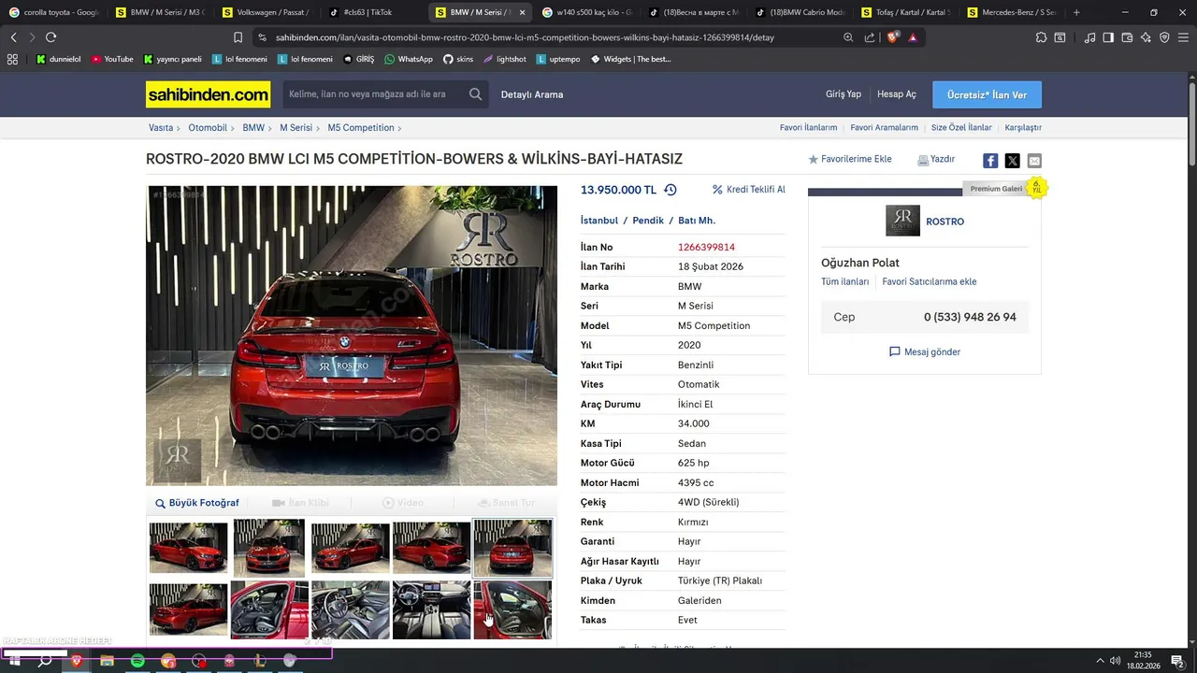Viewport: 1197px width, 673px height.
Task: Click the ROSTRO dealer logo
Action: click(x=902, y=221)
